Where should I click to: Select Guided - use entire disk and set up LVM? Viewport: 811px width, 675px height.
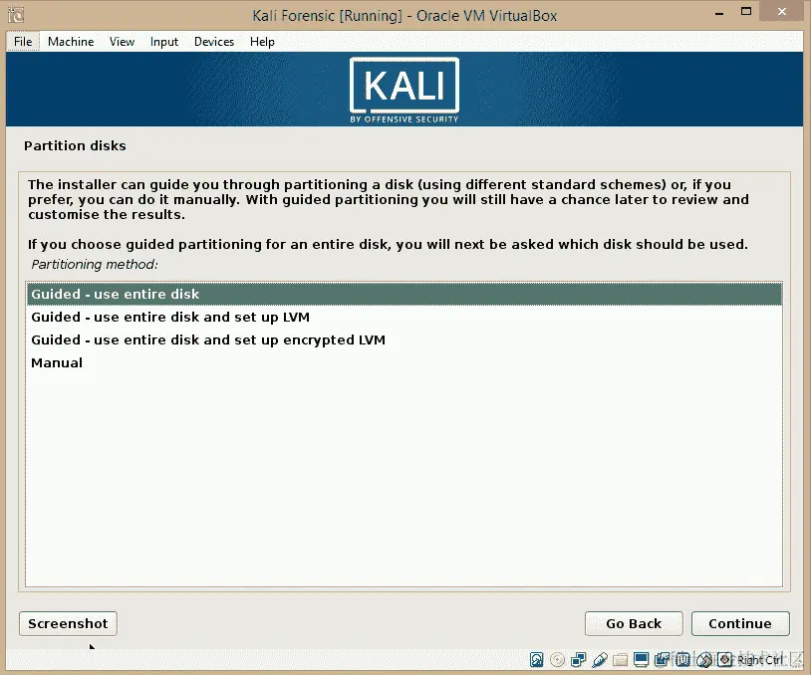coord(404,317)
